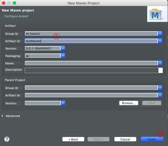Click the Finish button
The width and height of the screenshot is (168, 146).
(152, 139)
